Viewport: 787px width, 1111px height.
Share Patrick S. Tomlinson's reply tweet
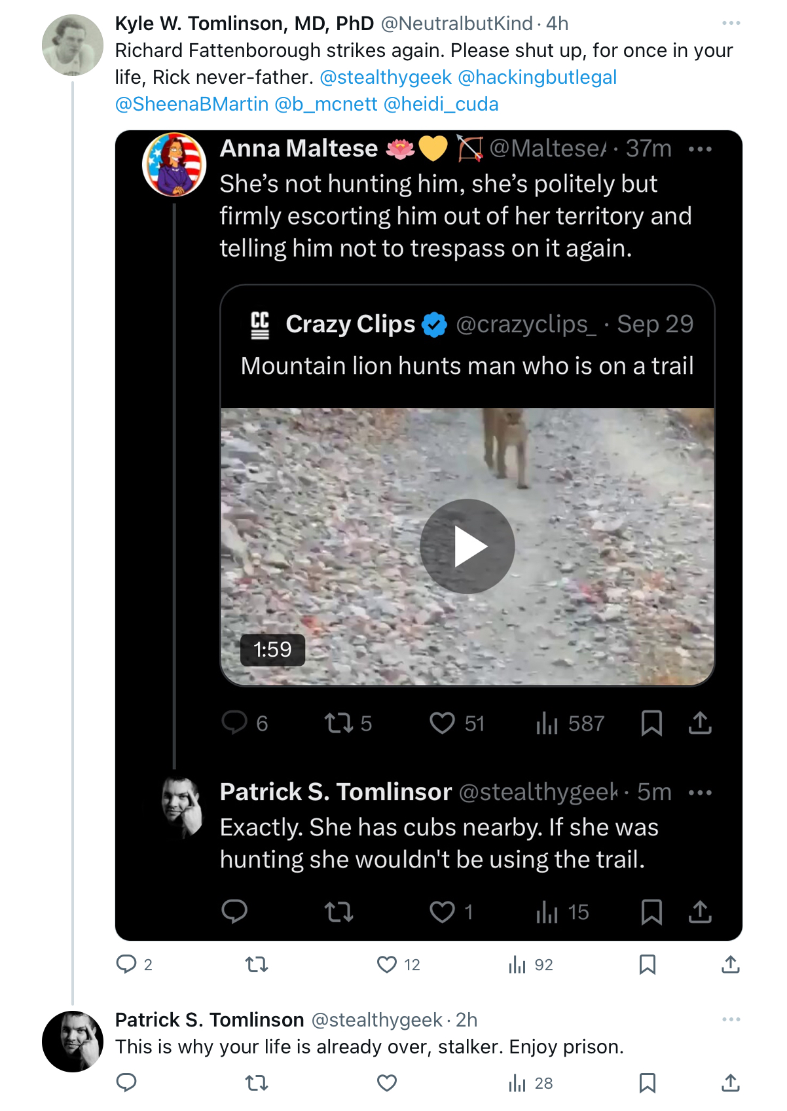coord(730,1083)
